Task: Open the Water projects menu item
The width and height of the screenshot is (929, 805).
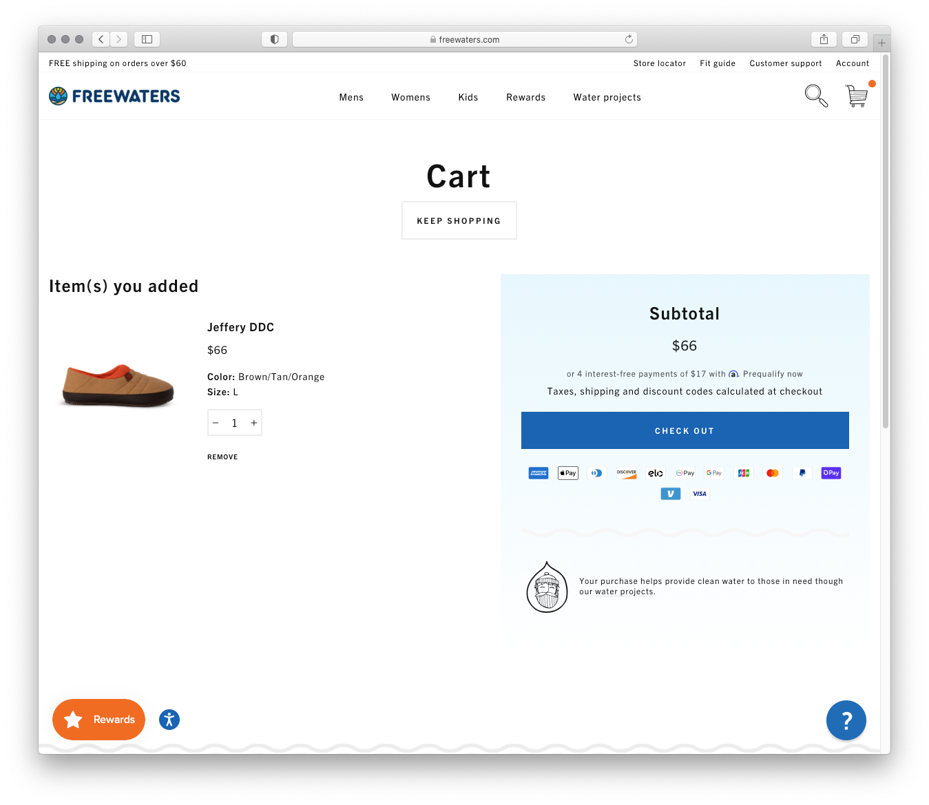Action: [x=607, y=97]
